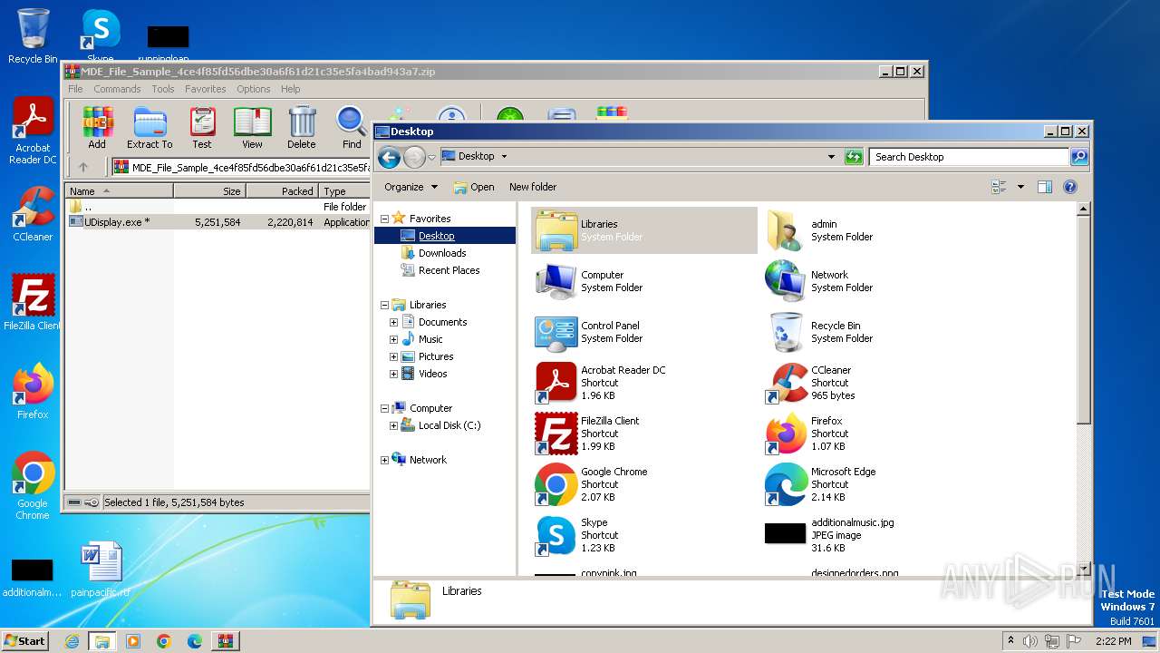
Task: Click the Find icon in WinRAR toolbar
Action: click(352, 127)
